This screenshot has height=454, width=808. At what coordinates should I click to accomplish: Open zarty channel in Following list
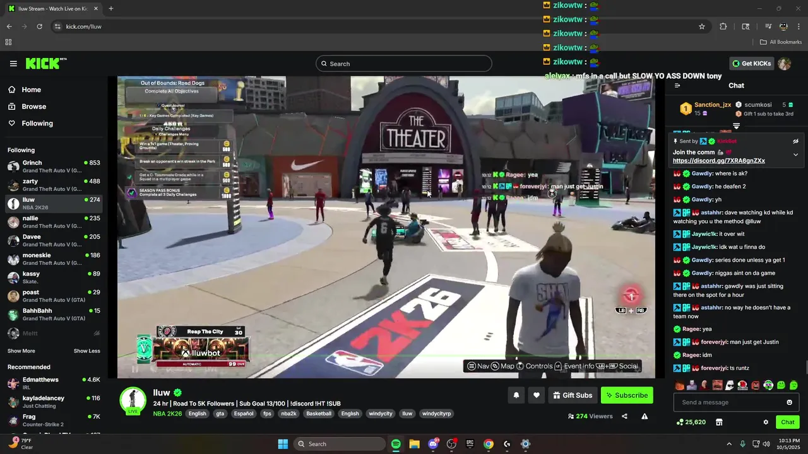[x=54, y=185]
